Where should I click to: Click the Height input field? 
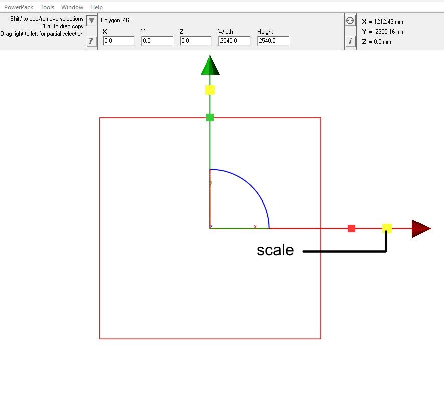(x=273, y=41)
